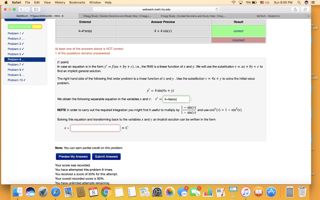Image resolution: width=320 pixels, height=200 pixels.
Task: Open the Wi-Fi status menu
Action: (x=233, y=2)
